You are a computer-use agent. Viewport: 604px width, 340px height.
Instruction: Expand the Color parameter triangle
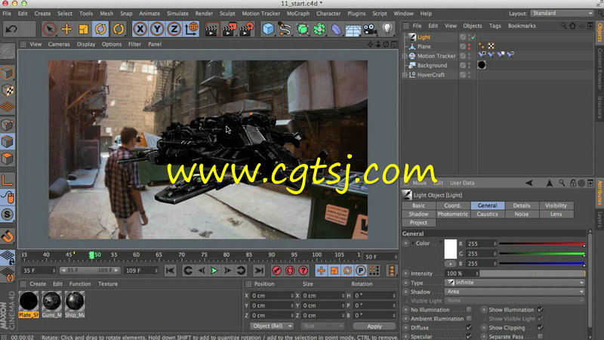point(413,243)
